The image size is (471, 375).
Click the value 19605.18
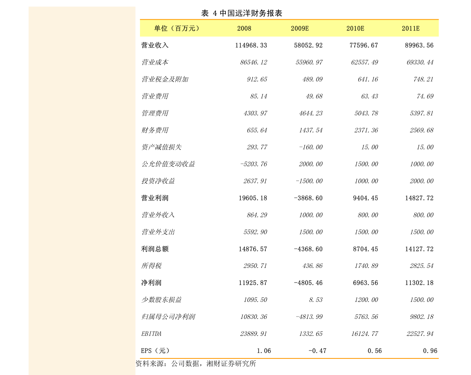pyautogui.click(x=253, y=198)
